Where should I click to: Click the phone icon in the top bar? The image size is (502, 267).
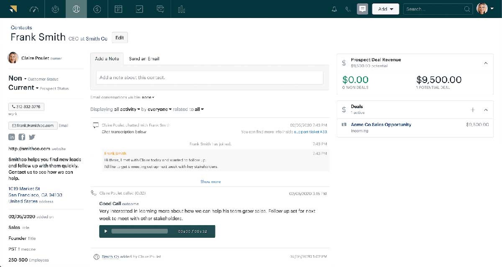(x=348, y=9)
